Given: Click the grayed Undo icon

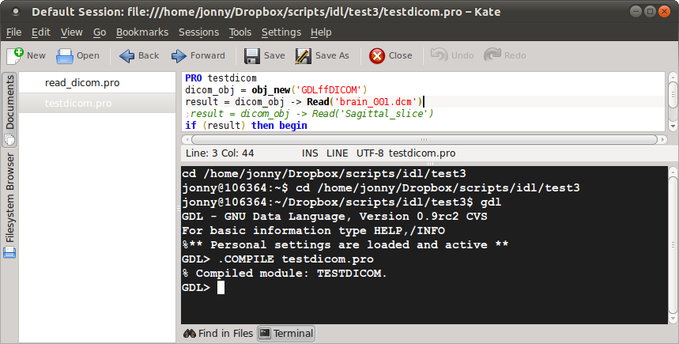Looking at the screenshot, I should pyautogui.click(x=439, y=55).
